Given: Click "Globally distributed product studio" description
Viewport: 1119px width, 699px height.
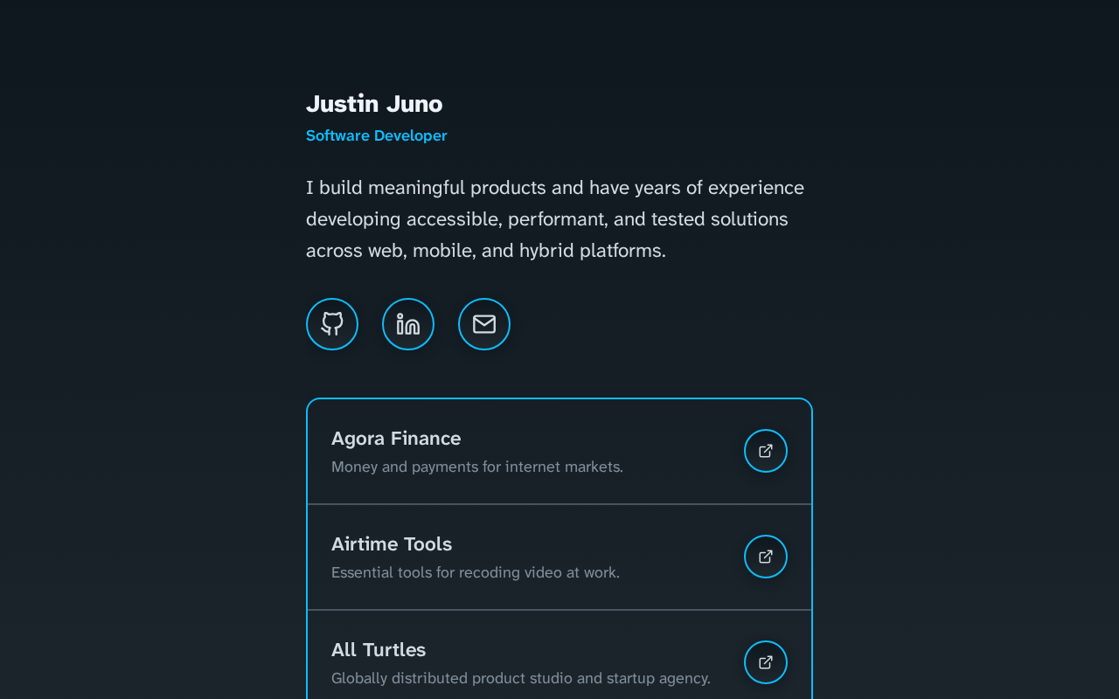Looking at the screenshot, I should [x=521, y=678].
